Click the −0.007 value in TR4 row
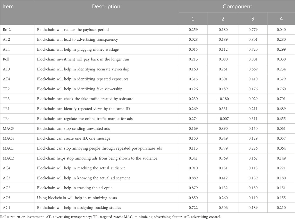 click(x=223, y=119)
